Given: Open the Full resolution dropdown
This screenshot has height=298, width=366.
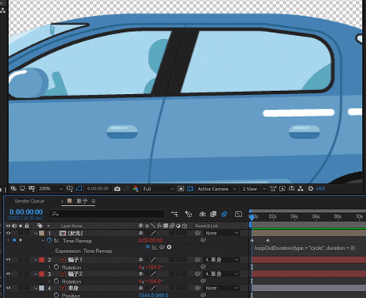Looking at the screenshot, I should pos(158,189).
